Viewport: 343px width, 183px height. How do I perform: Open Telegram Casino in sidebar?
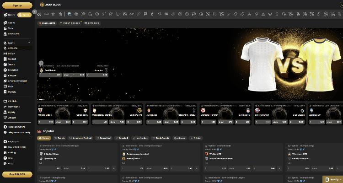click(16, 126)
